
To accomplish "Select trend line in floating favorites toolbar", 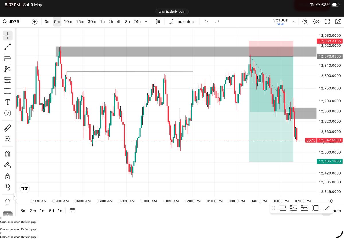I will coord(327,208).
